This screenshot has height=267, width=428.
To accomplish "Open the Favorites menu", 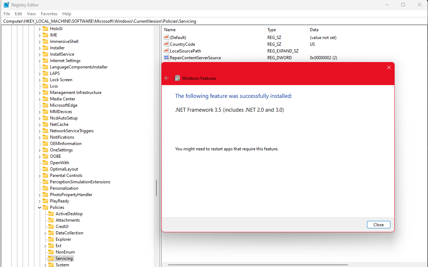I will 49,13.
